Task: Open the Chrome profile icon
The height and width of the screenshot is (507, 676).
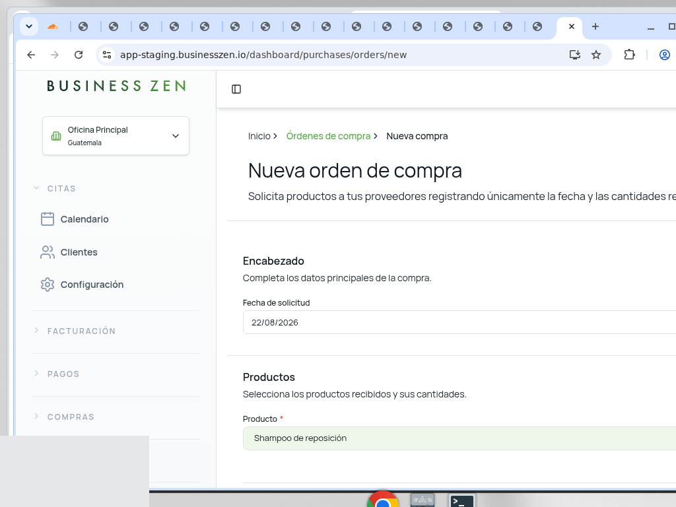Action: point(664,55)
